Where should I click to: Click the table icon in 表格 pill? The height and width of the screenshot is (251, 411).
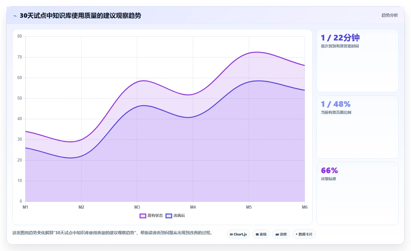(x=257, y=234)
